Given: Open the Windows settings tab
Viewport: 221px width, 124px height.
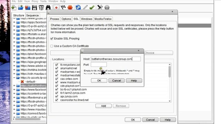Looking at the screenshot, I should pos(87,19).
